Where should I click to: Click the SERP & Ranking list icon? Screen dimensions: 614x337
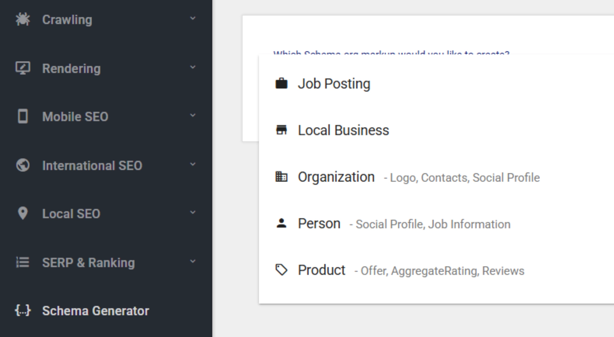23,262
